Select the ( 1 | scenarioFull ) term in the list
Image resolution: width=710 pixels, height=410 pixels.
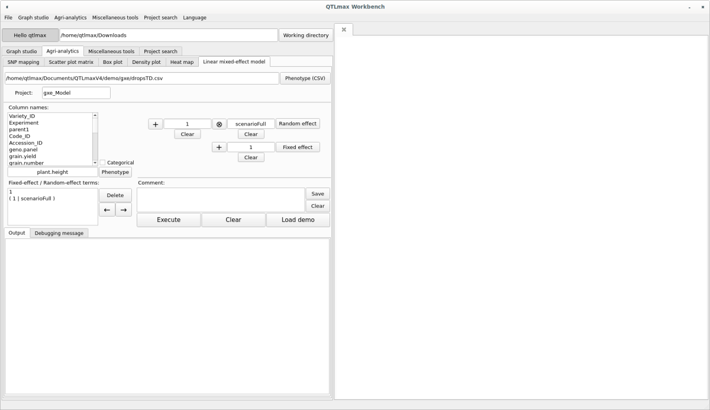point(32,199)
